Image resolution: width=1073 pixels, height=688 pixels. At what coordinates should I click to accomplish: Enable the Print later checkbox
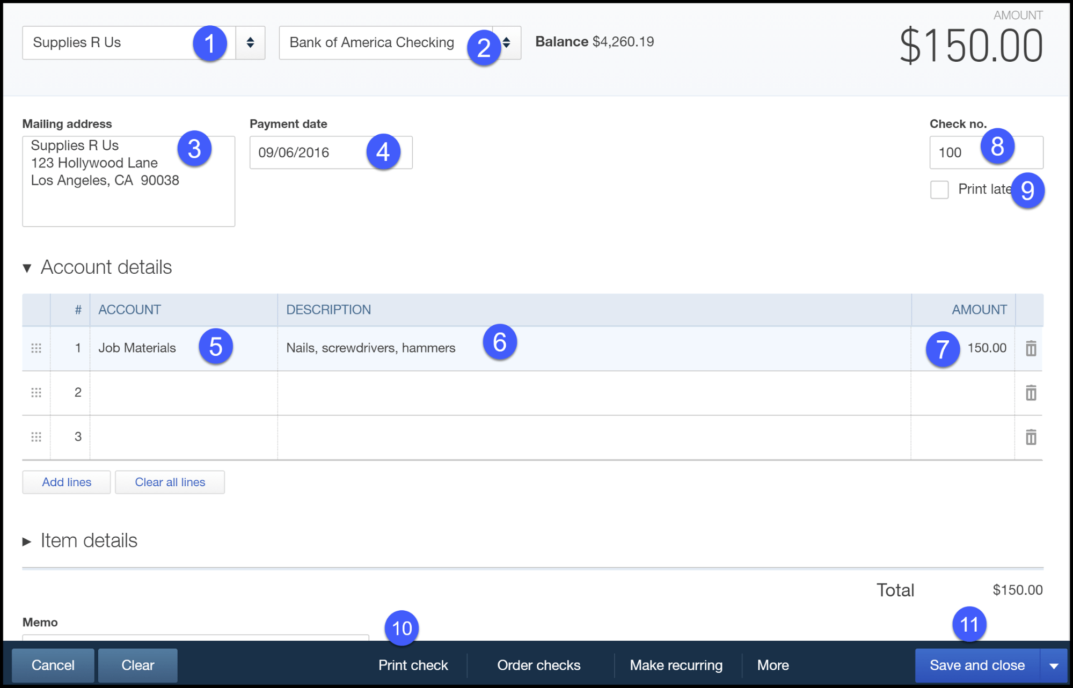[937, 189]
